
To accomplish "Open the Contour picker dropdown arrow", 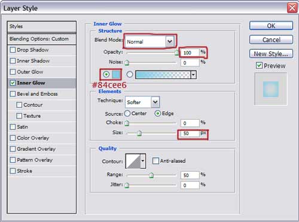I will [143, 161].
